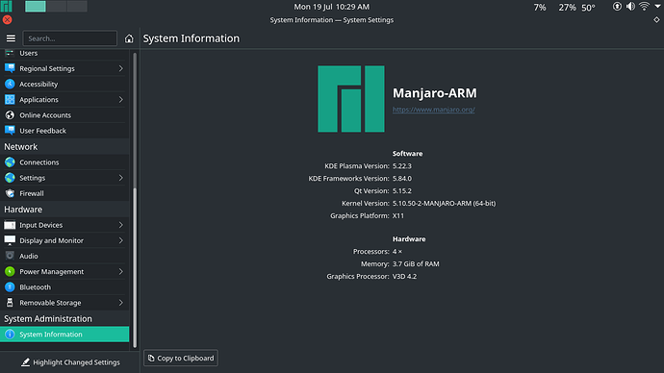This screenshot has width=664, height=373.
Task: Expand network Settings chevron
Action: click(x=120, y=178)
